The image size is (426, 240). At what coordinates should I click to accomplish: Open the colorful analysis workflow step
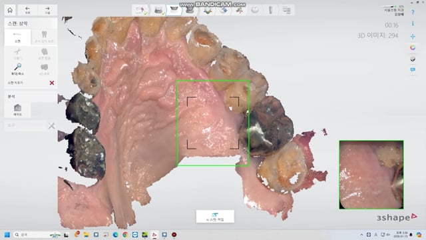(208, 11)
